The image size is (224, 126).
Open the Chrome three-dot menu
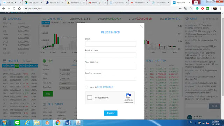coord(220,8)
